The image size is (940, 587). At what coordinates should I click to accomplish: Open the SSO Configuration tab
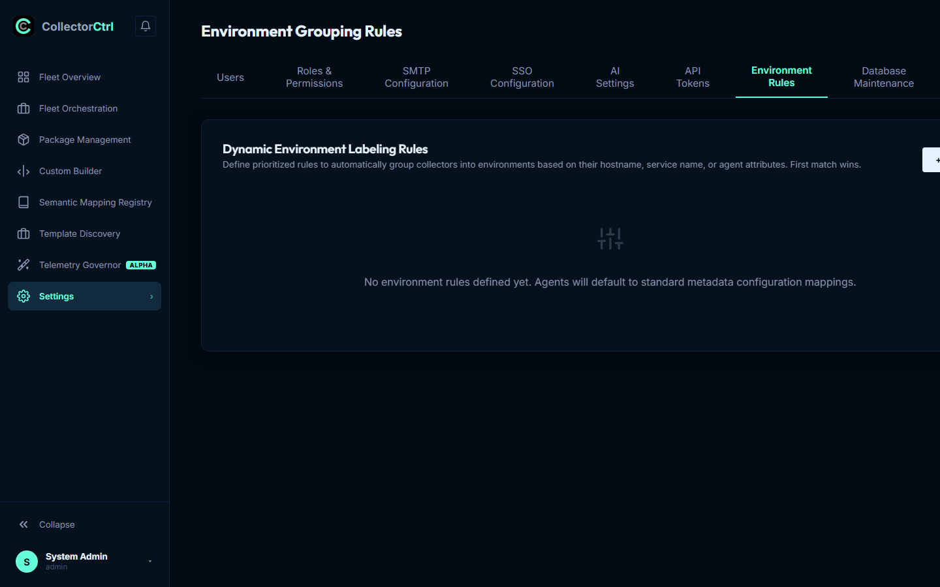(522, 77)
